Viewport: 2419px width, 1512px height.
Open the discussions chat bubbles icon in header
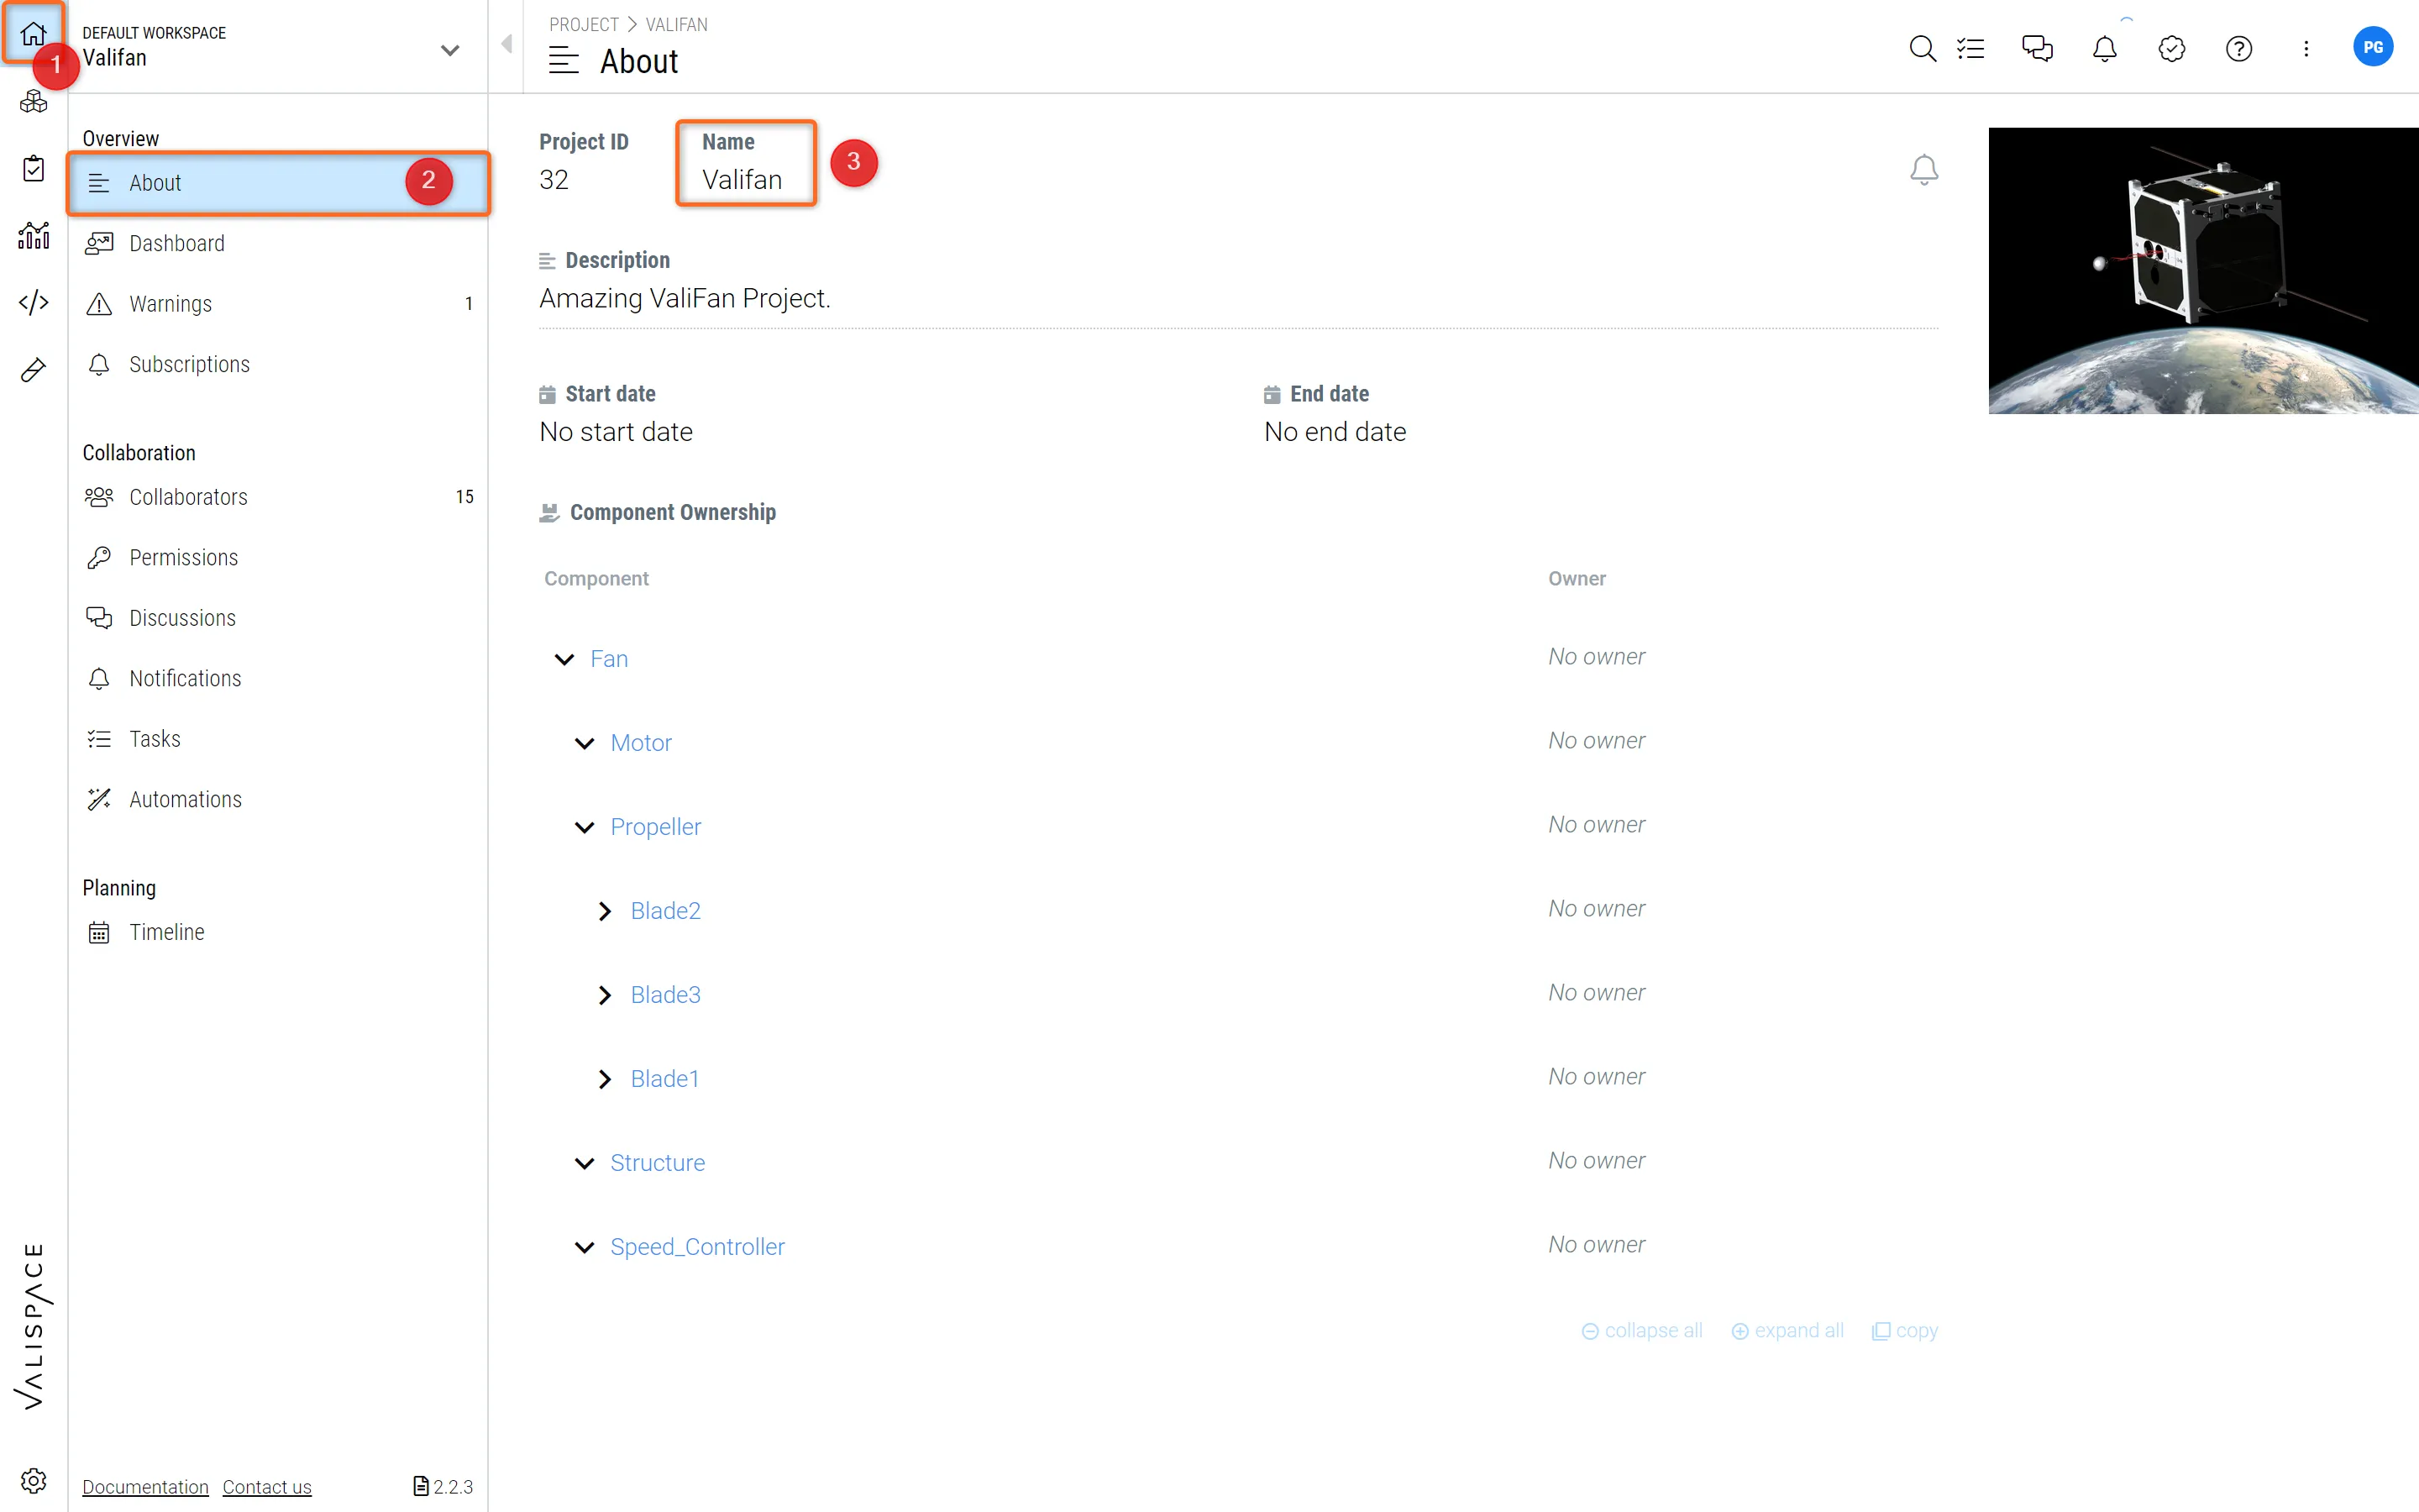point(2036,48)
